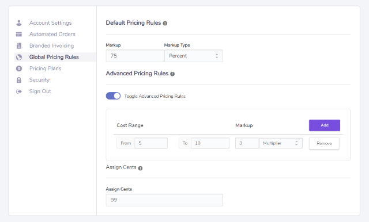Click the Automated Orders card icon
This screenshot has width=369, height=222.
[19, 35]
